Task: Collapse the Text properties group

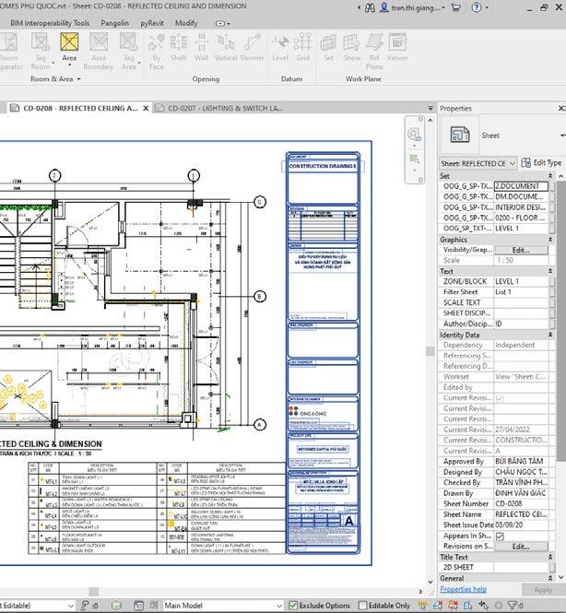Action: point(550,270)
